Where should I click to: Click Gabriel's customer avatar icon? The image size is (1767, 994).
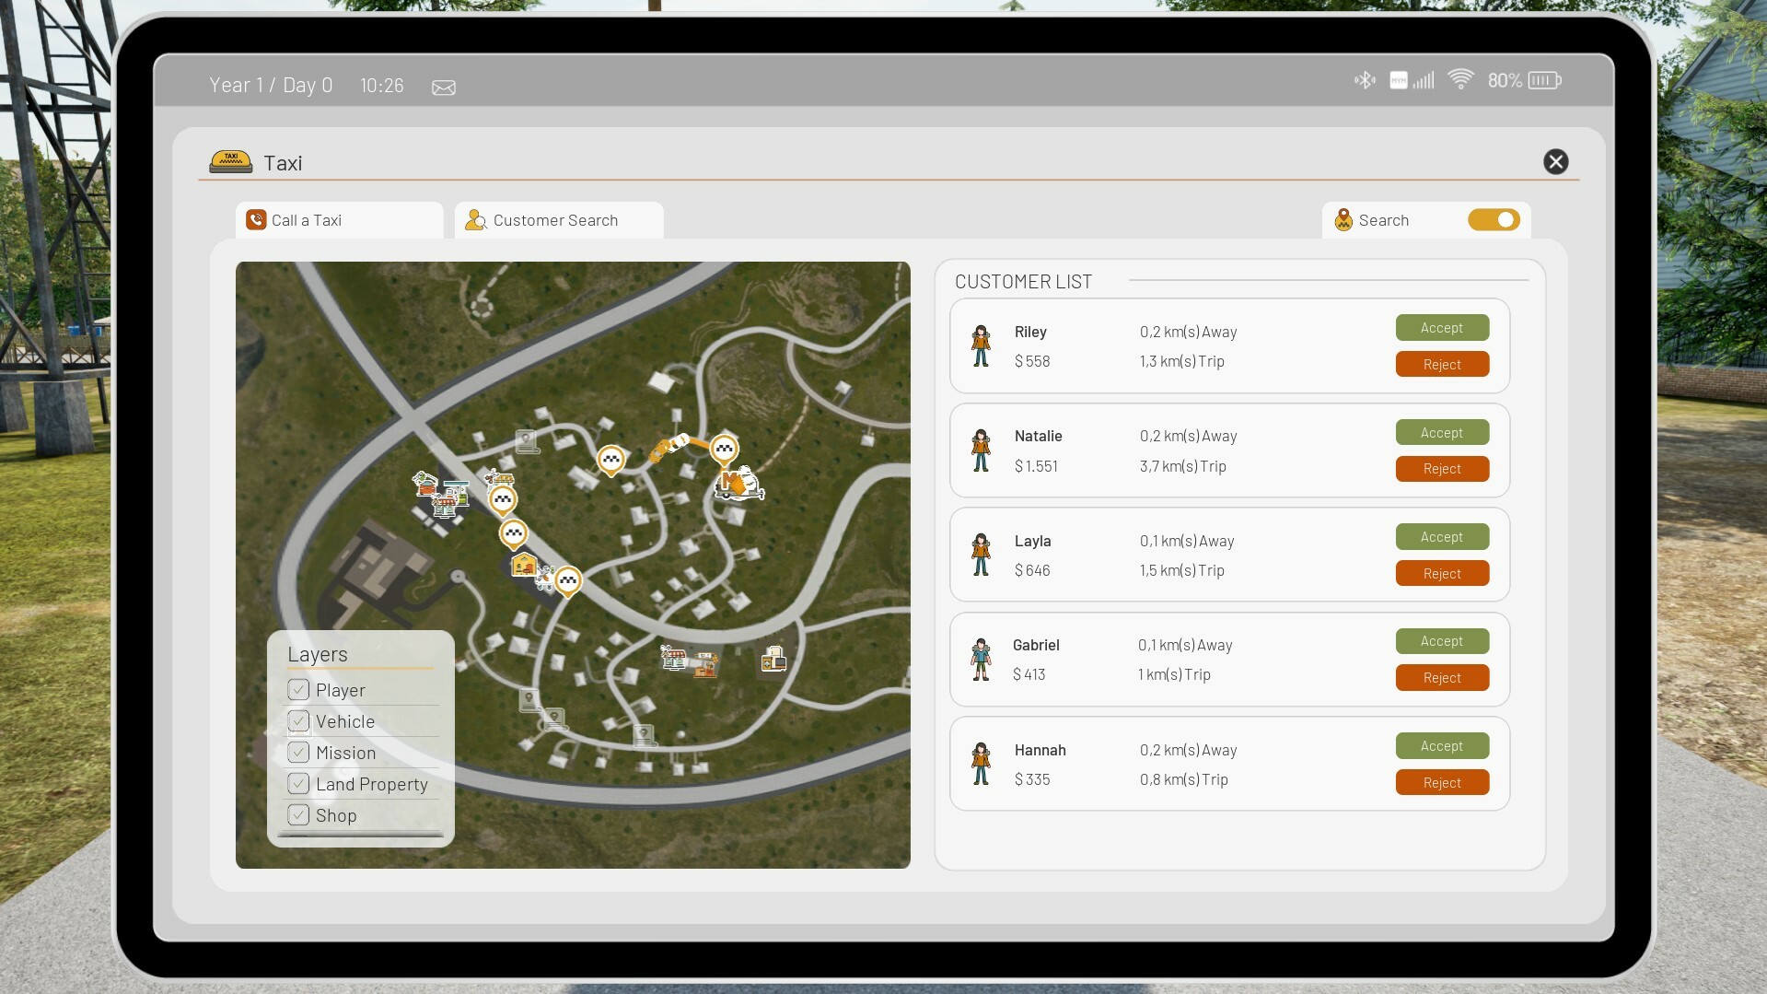[x=981, y=660]
